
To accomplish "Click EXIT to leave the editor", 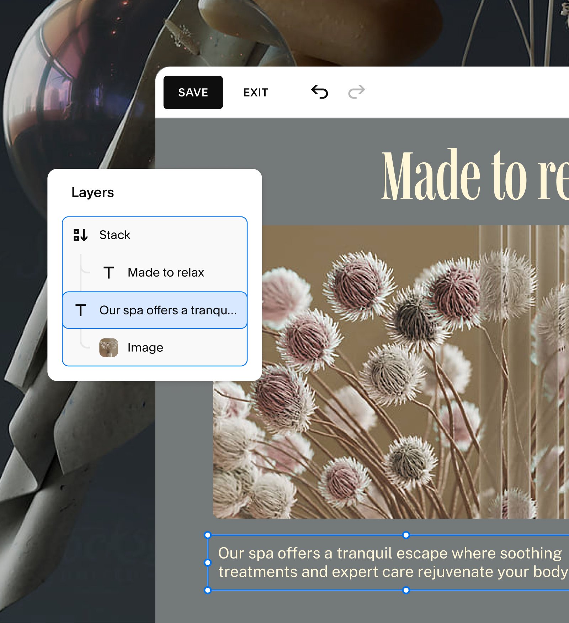I will [255, 92].
